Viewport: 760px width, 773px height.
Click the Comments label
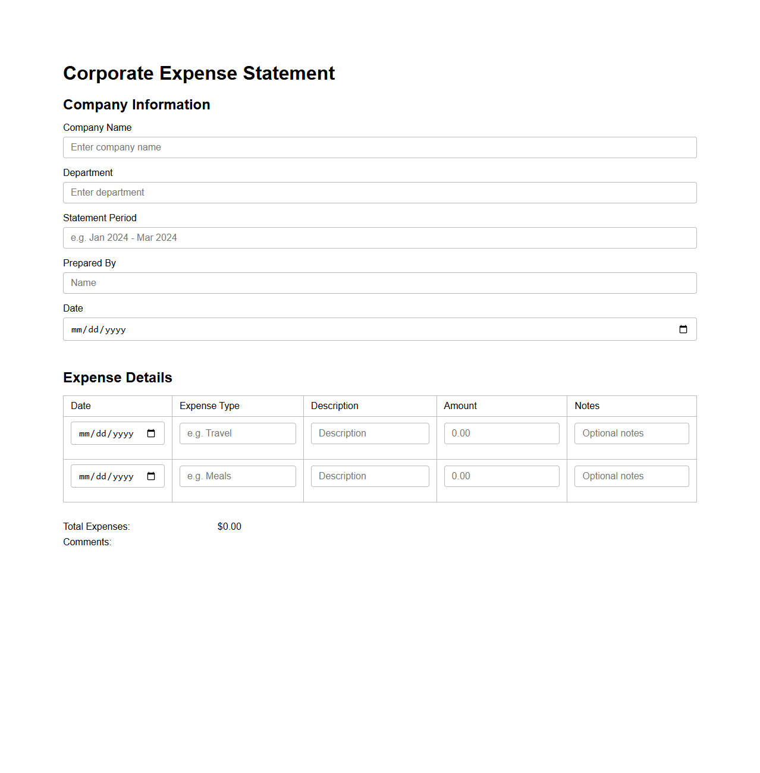pos(87,542)
